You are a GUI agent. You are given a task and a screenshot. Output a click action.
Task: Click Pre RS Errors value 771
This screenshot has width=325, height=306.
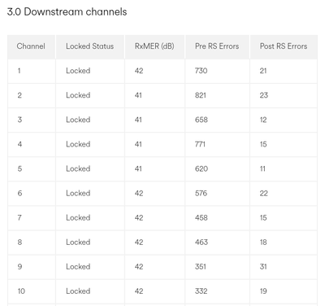click(200, 144)
